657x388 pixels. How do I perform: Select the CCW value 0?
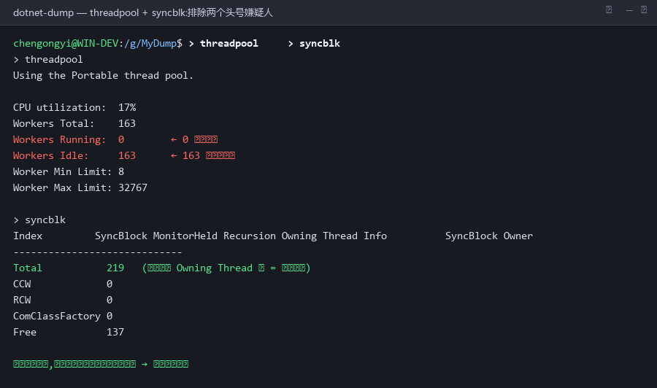pyautogui.click(x=109, y=284)
